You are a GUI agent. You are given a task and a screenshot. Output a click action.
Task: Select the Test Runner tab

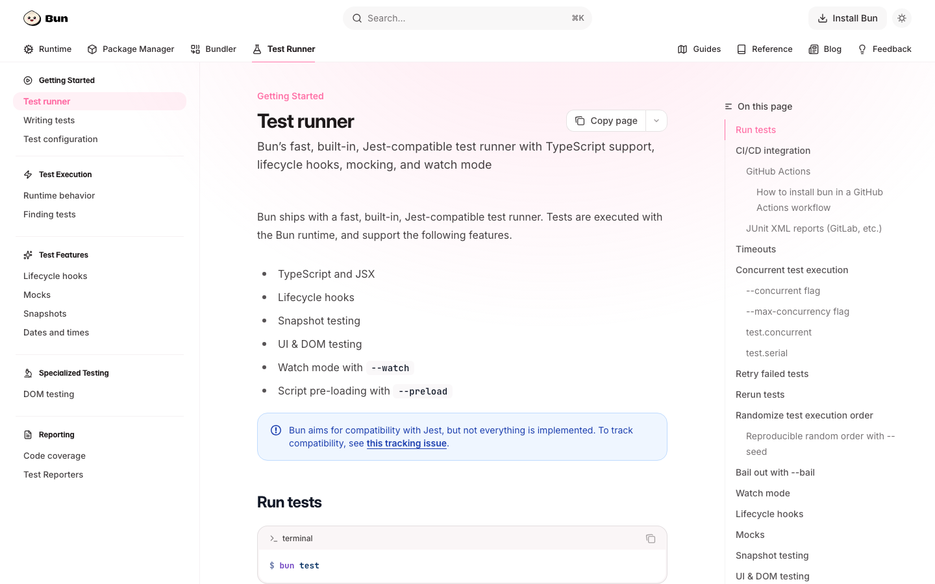pyautogui.click(x=284, y=49)
